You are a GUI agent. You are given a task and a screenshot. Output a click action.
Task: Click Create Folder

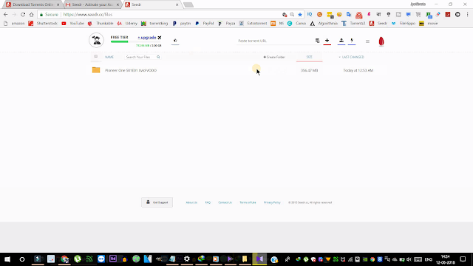pos(274,57)
